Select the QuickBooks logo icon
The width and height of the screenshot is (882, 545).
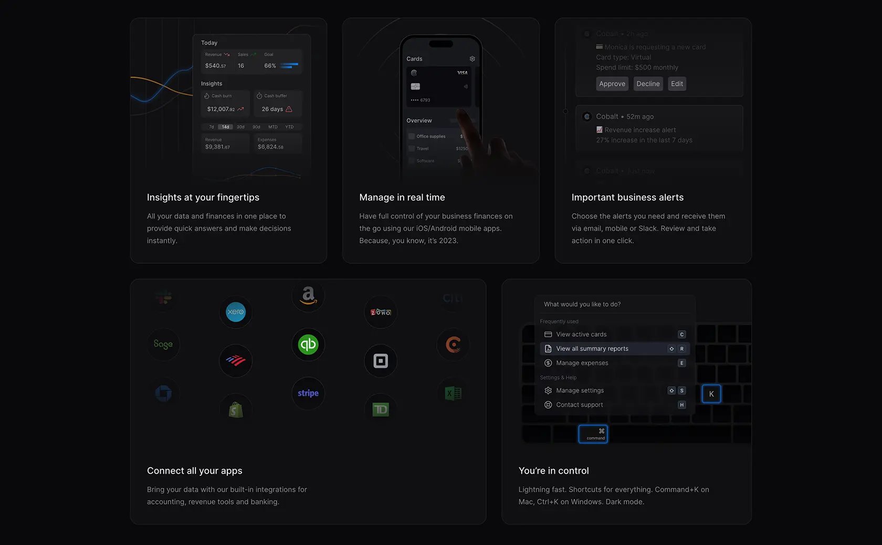point(308,344)
